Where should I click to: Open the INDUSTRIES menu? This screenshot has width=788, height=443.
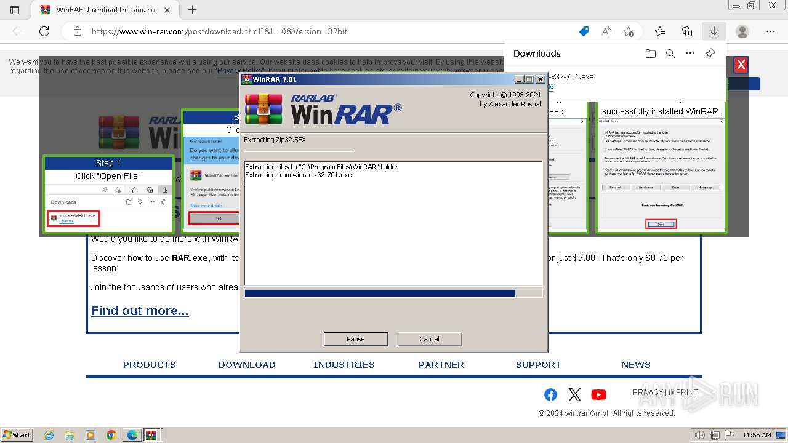[x=344, y=365]
